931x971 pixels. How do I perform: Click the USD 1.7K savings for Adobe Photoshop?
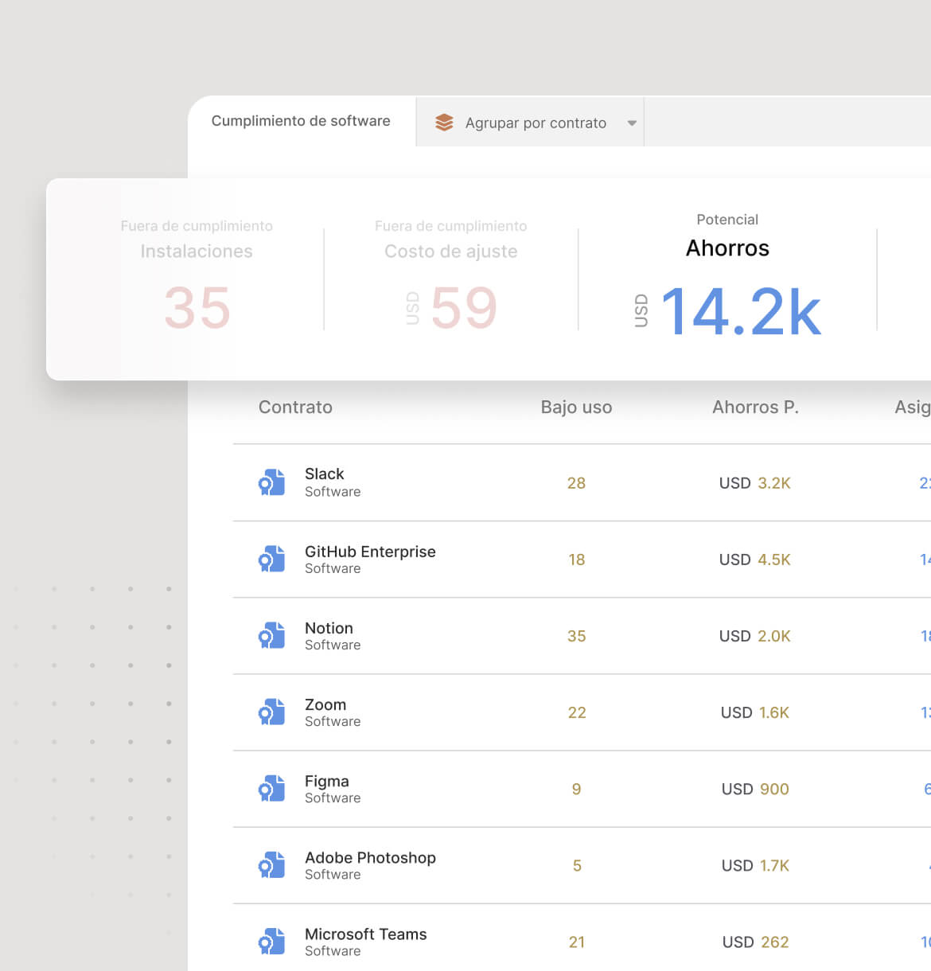tap(755, 865)
